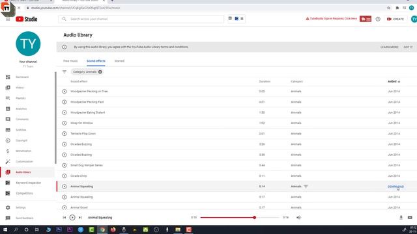Skip to next track in player bar

(x=80, y=218)
